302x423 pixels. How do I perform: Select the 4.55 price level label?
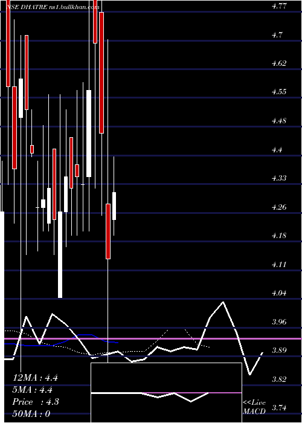(280, 92)
